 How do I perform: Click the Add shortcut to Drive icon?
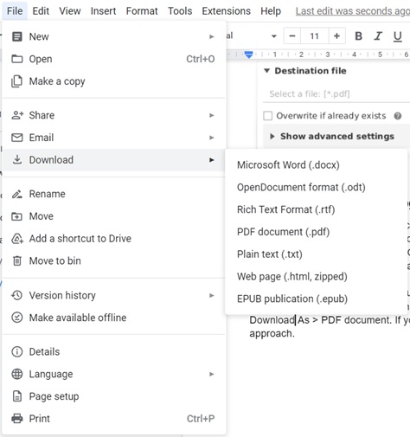[17, 239]
